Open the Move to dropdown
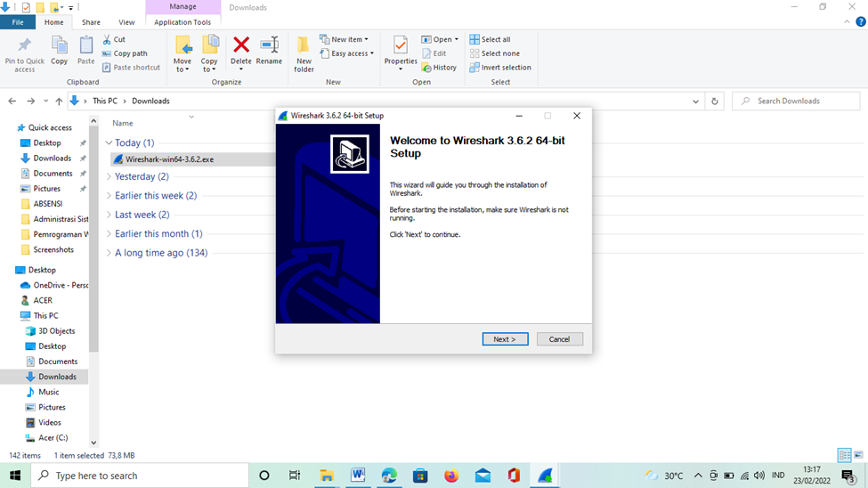 point(183,53)
